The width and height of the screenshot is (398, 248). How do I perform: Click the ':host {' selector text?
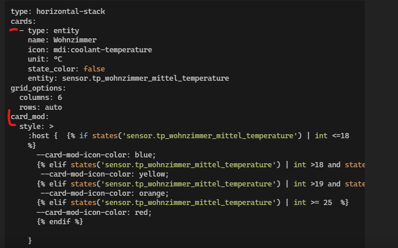(x=42, y=135)
